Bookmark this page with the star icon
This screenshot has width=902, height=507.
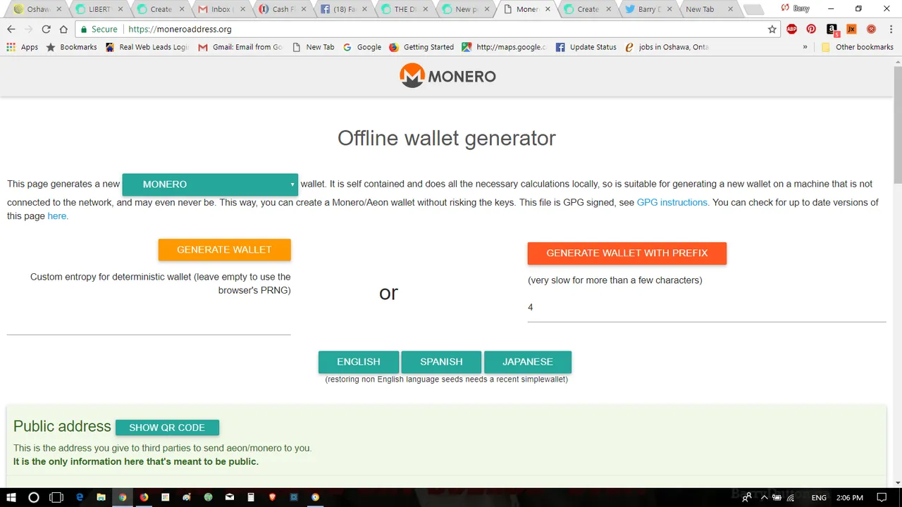[x=772, y=29]
